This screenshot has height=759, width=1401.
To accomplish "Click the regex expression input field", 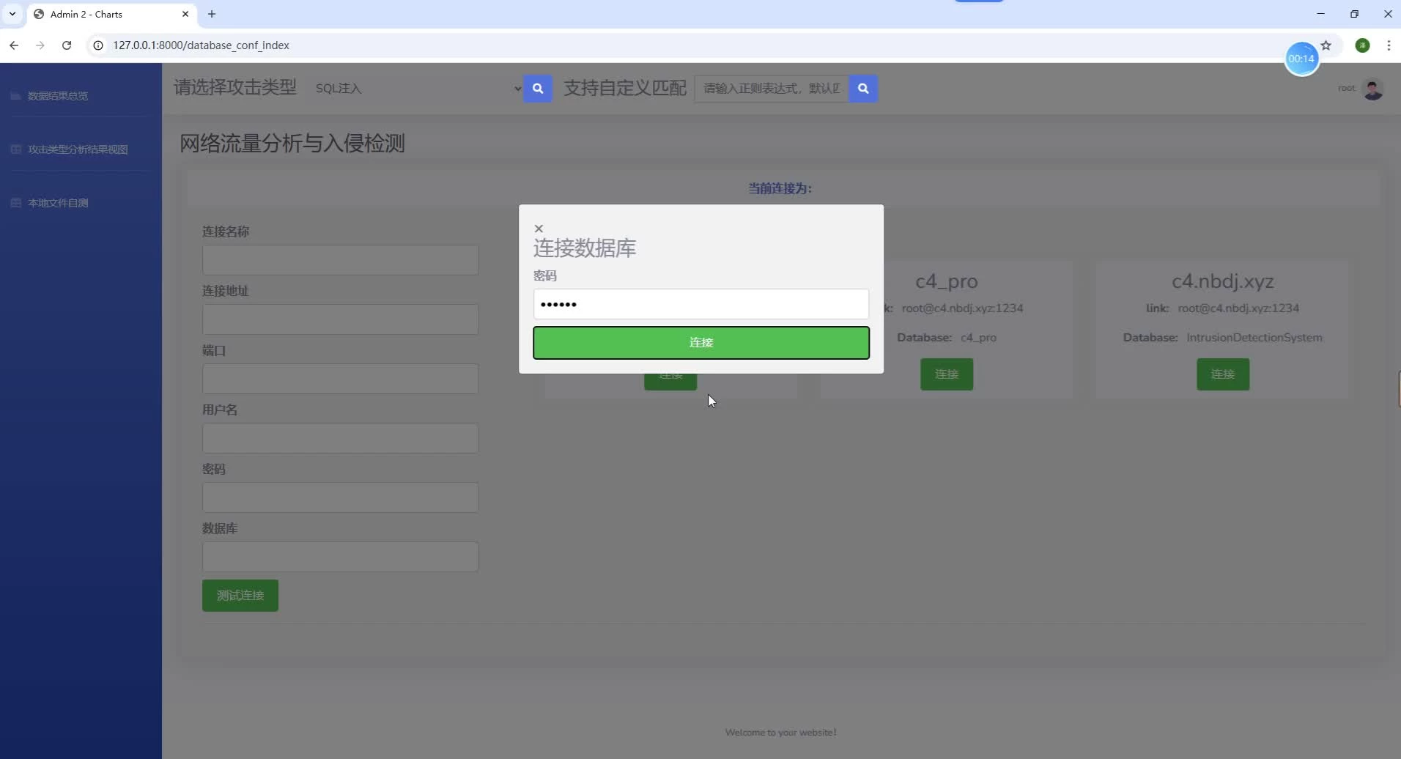I will [x=771, y=89].
